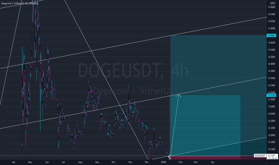
Task: Click the current price value 0.1427
Action: 272,155
